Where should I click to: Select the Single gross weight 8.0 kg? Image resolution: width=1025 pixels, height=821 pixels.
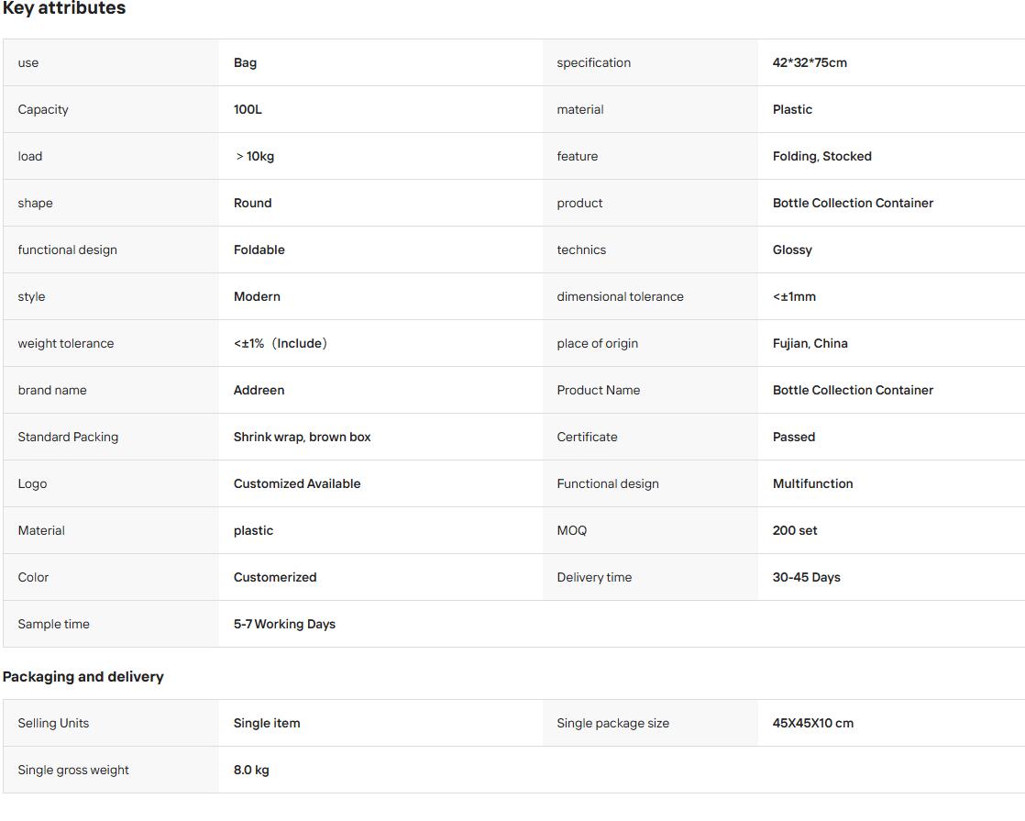pyautogui.click(x=251, y=770)
